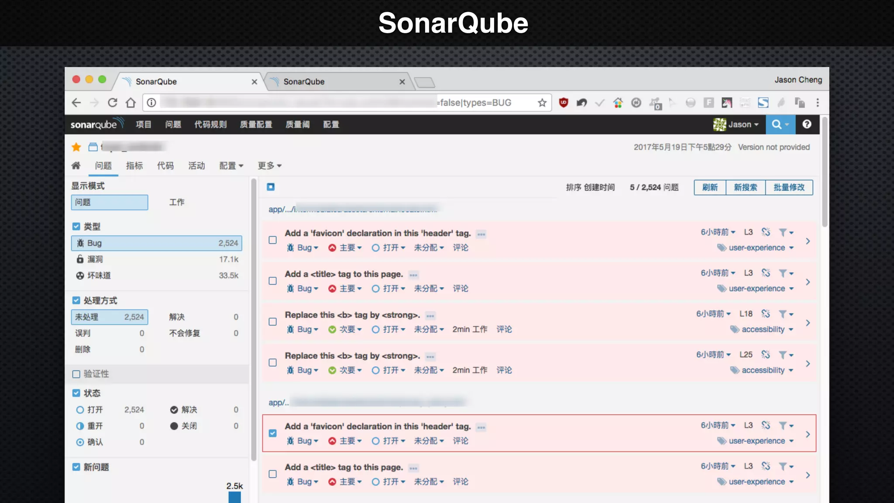Change 主要 severity on first title-tag issue
The width and height of the screenshot is (894, 503).
click(345, 289)
